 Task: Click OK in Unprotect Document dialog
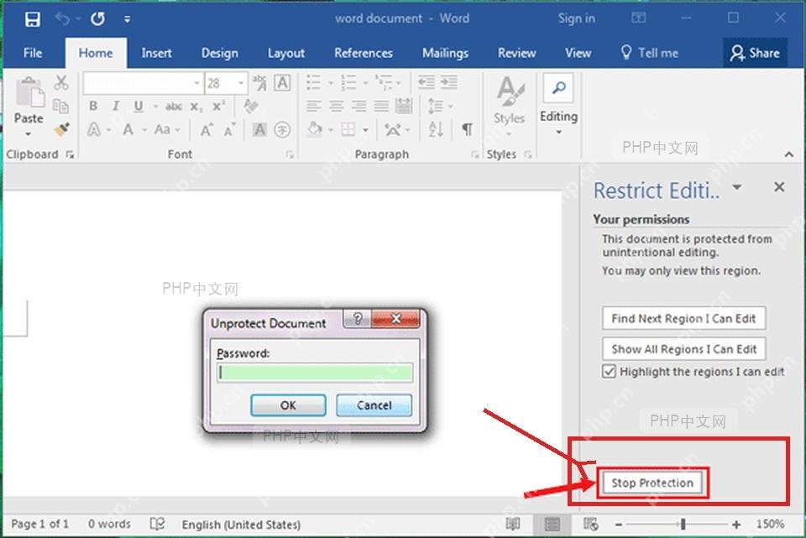tap(288, 405)
